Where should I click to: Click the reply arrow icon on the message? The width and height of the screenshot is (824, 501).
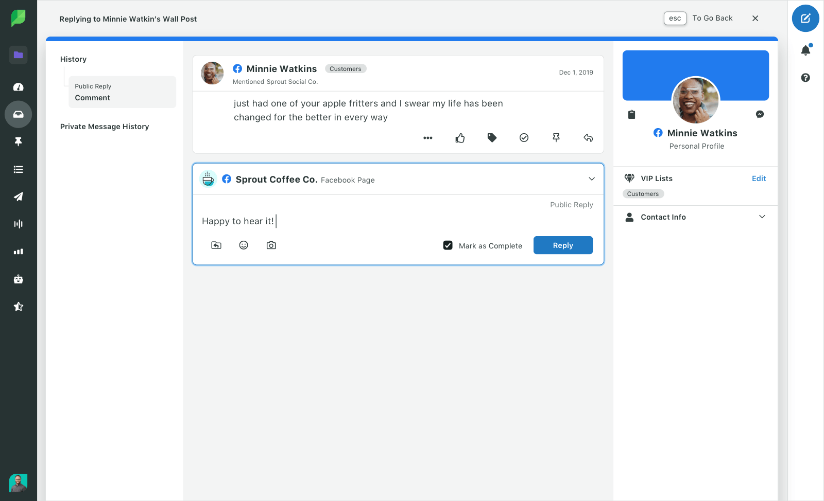[588, 138]
